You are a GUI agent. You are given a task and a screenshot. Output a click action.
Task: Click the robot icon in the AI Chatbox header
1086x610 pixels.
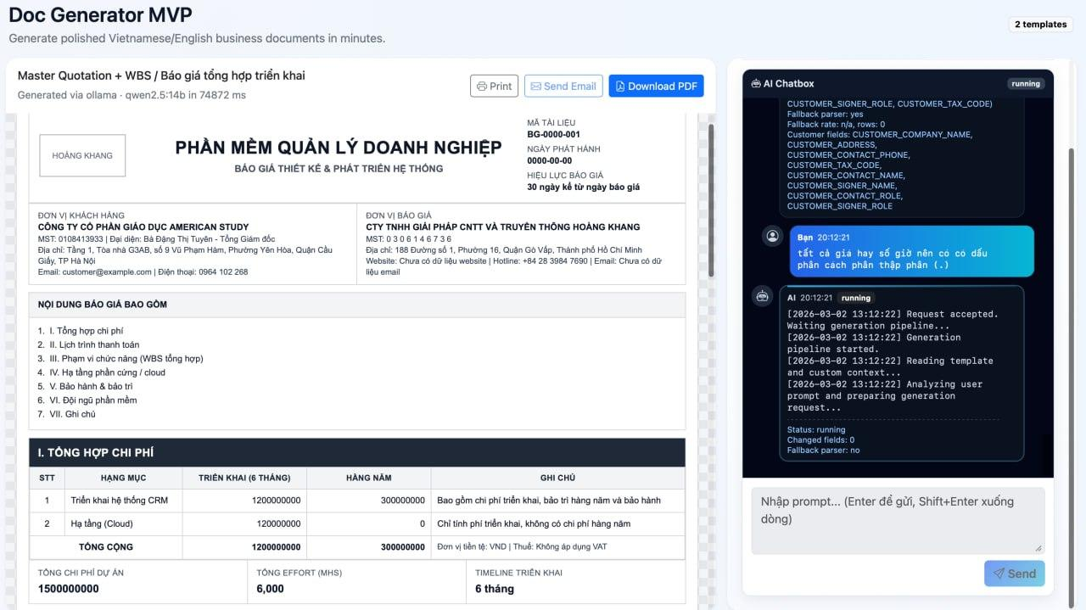pyautogui.click(x=754, y=83)
